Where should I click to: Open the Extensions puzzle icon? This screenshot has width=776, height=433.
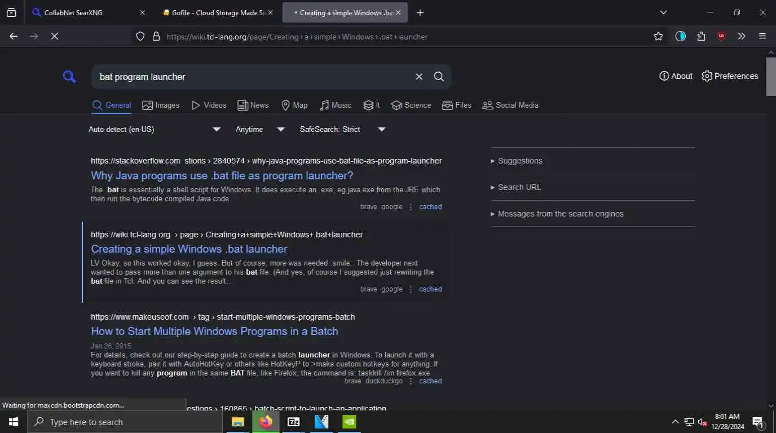[x=701, y=36]
